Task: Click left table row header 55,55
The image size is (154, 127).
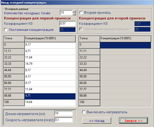Action: [x=14, y=77]
